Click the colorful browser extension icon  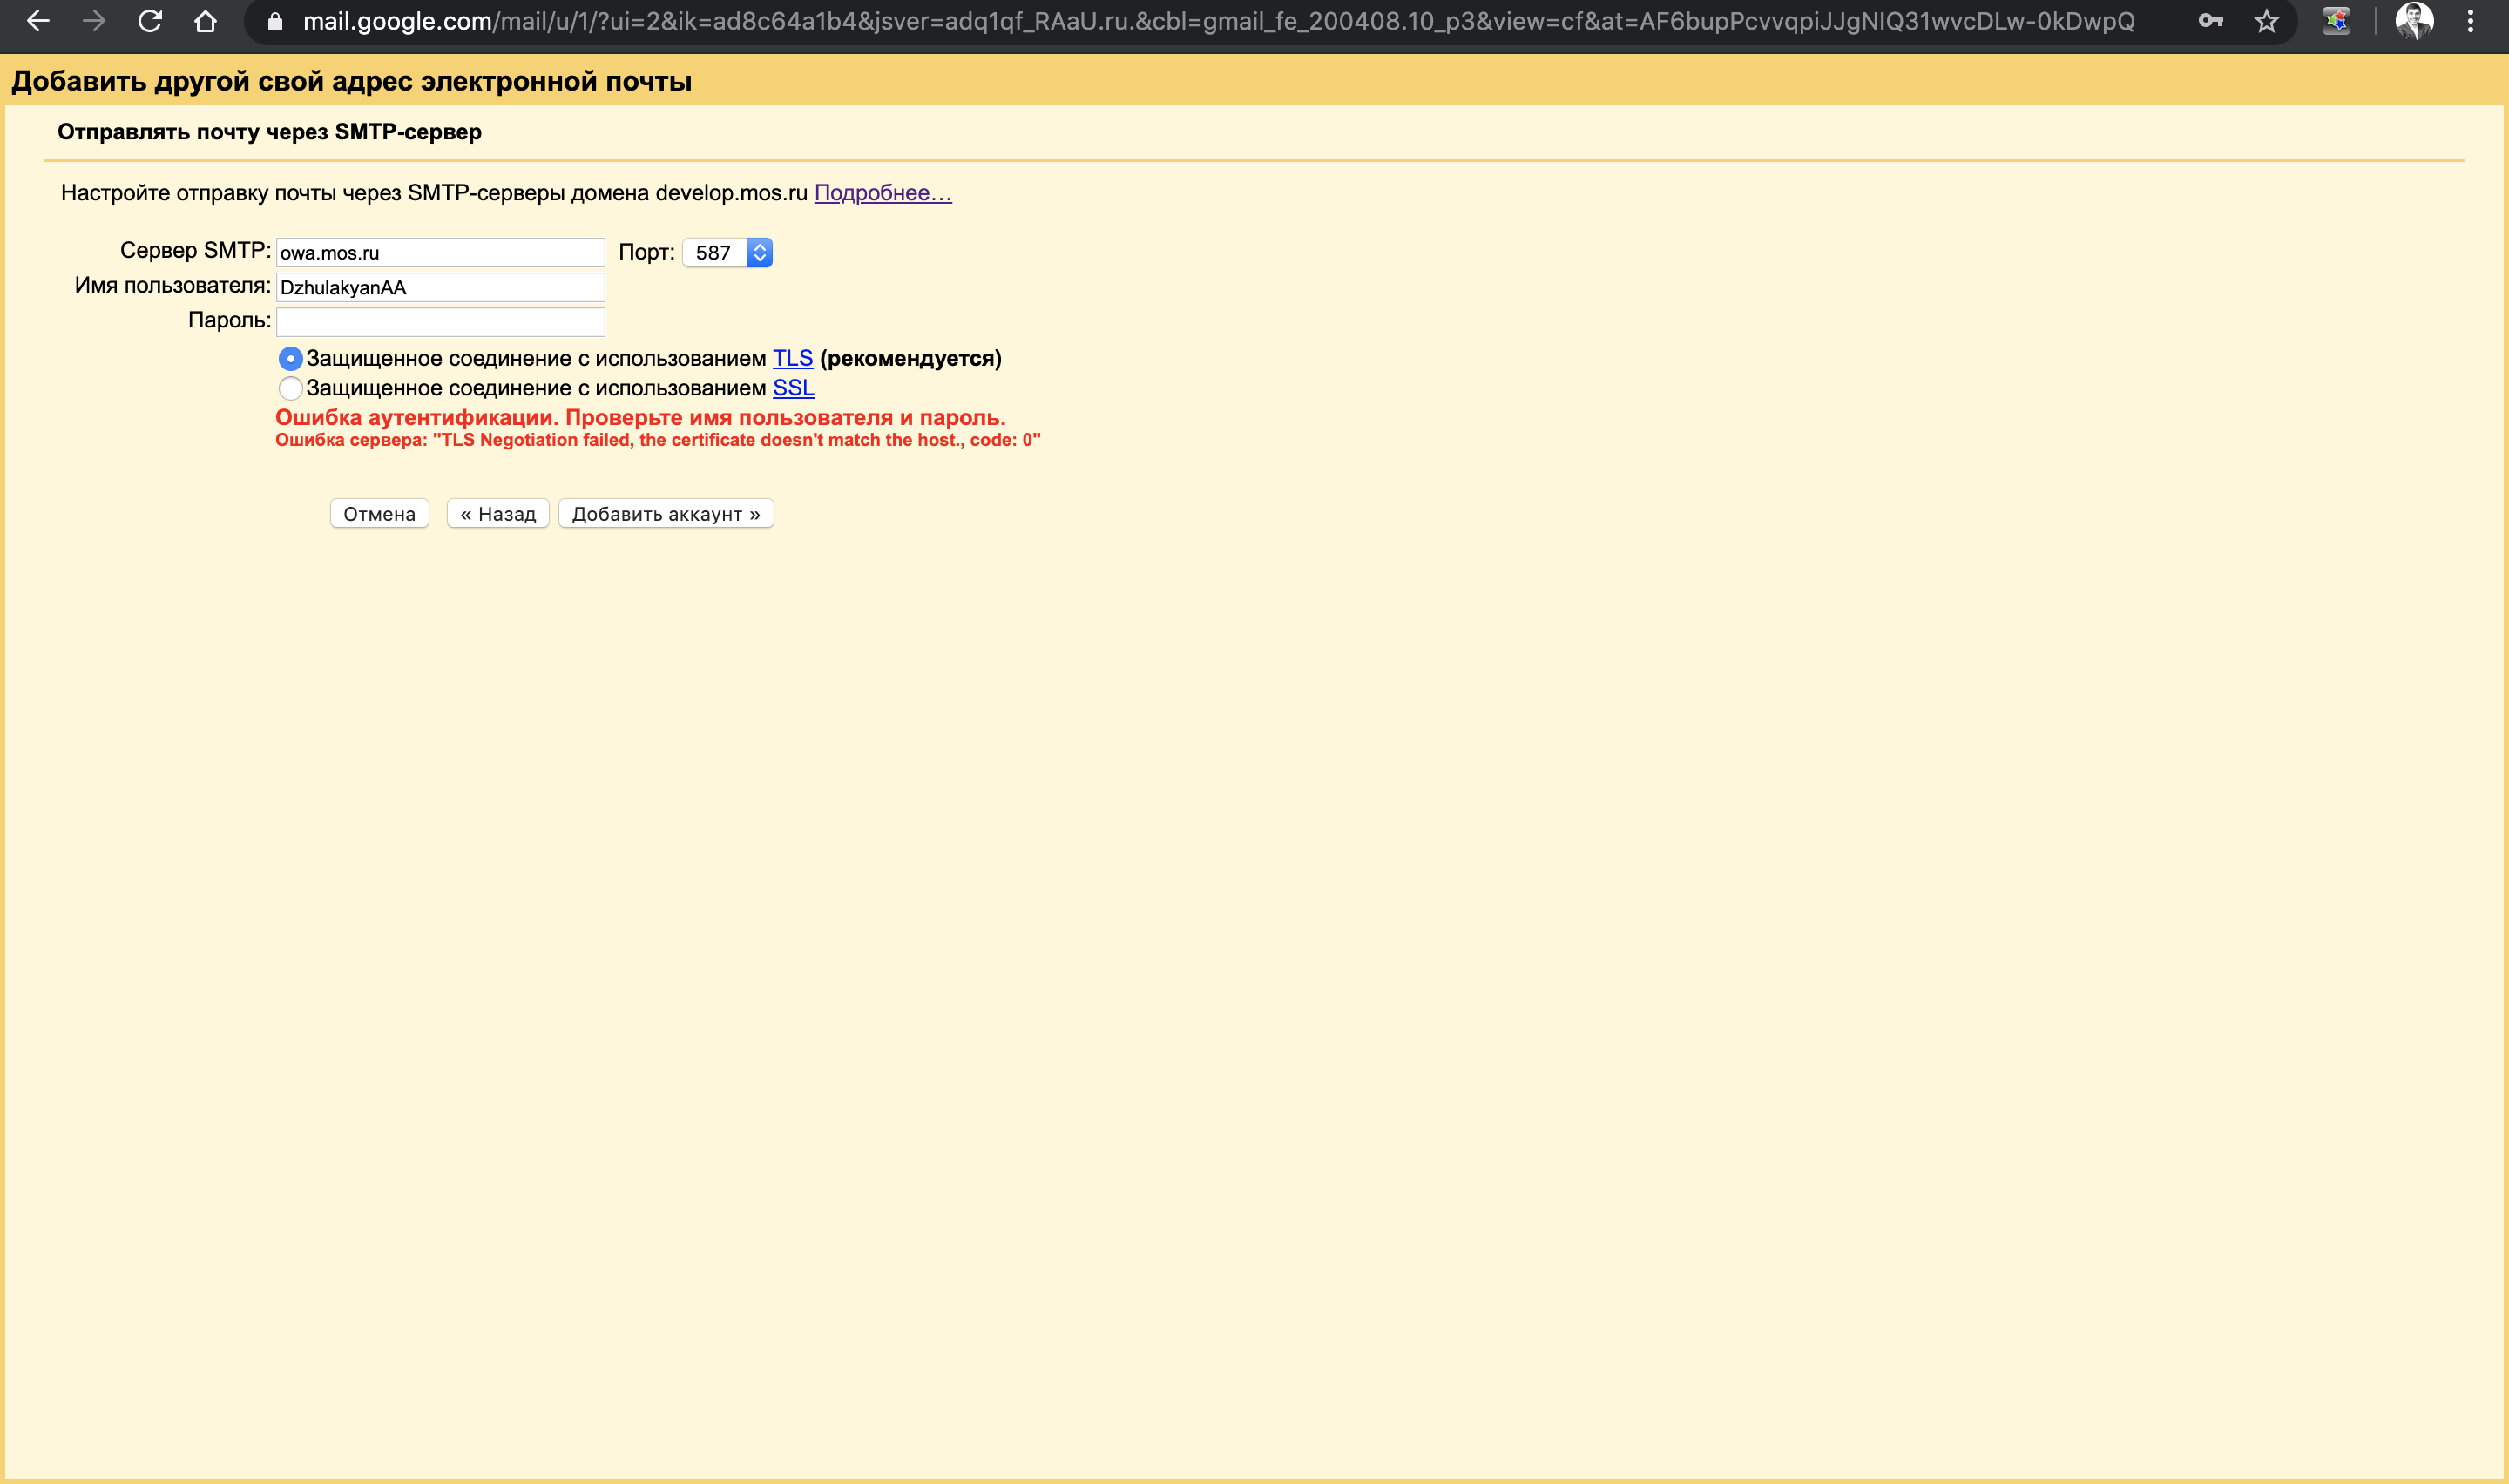2336,21
